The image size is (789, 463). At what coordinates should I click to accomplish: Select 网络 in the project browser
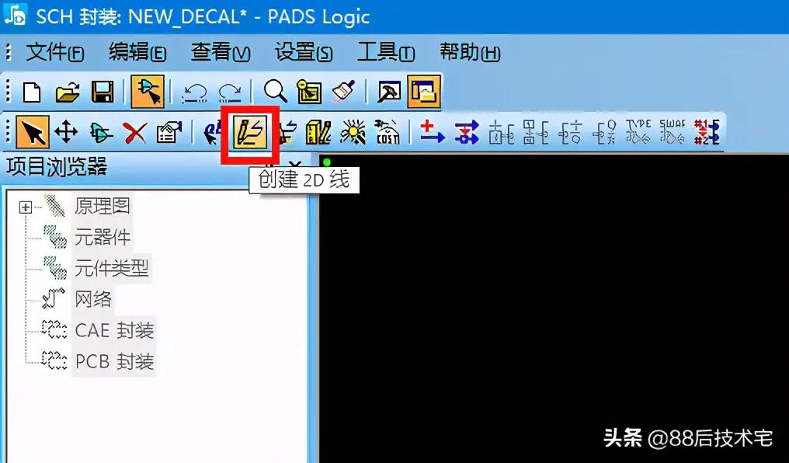click(93, 299)
